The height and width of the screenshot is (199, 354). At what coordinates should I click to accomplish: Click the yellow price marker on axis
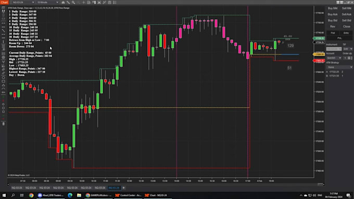coord(319,55)
